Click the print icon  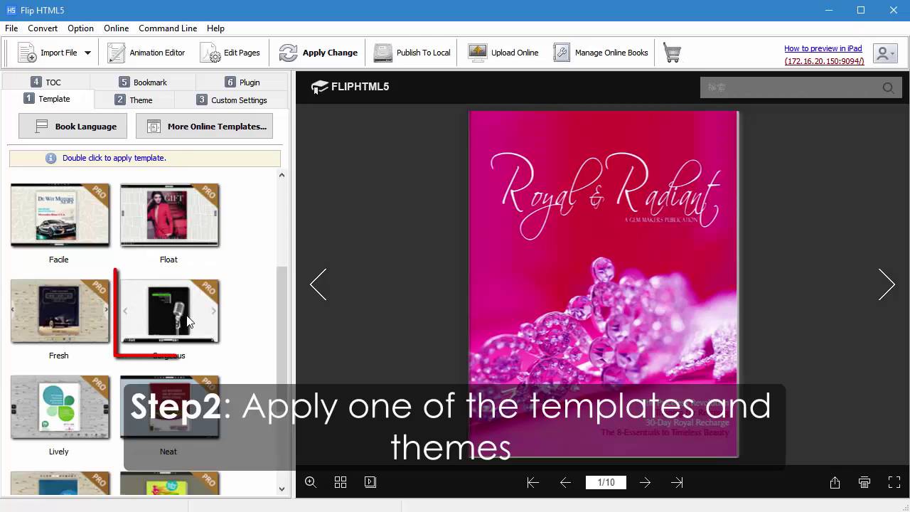(x=864, y=482)
